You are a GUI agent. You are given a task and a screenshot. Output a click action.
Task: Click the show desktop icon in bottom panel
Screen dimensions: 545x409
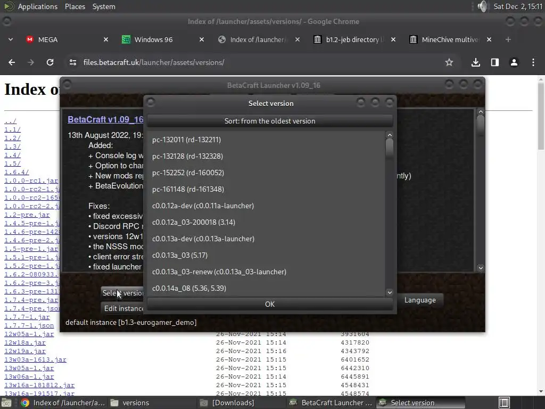click(x=6, y=403)
